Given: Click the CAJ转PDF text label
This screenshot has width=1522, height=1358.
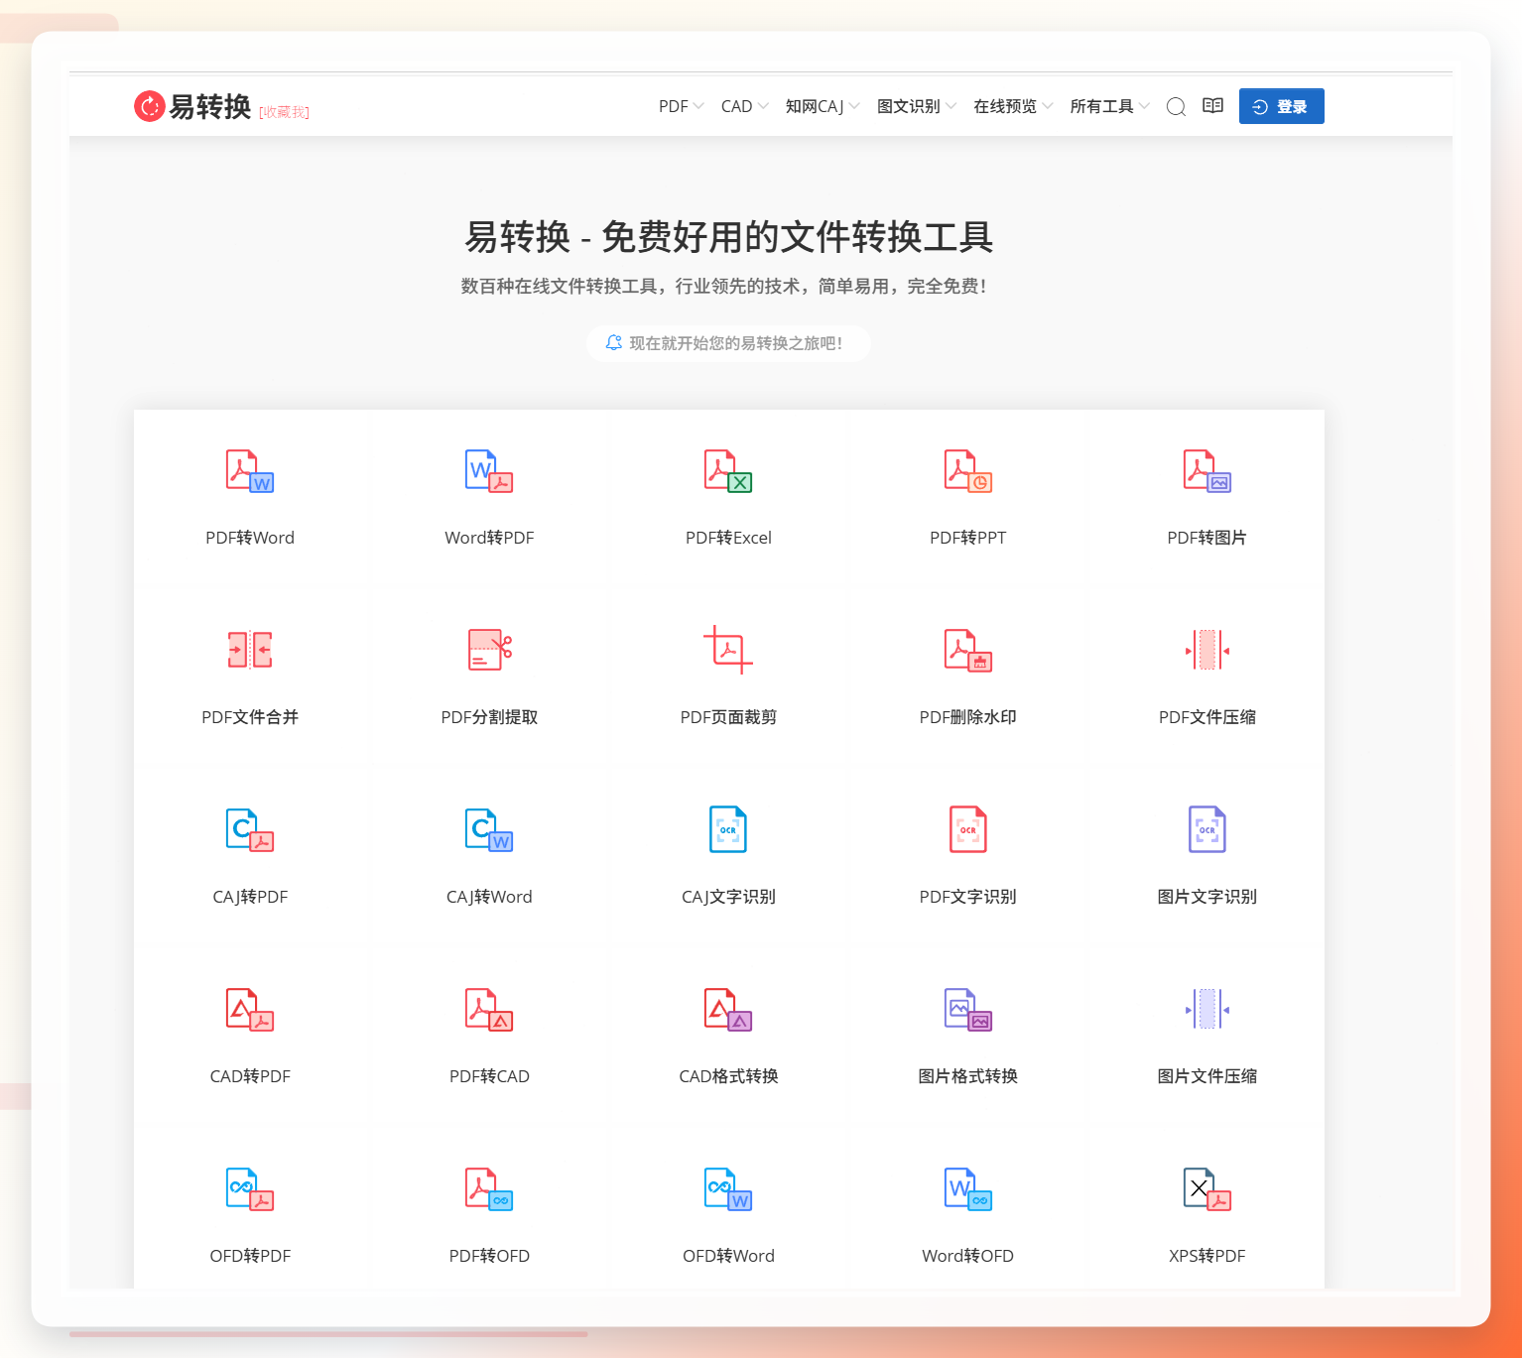Looking at the screenshot, I should pyautogui.click(x=250, y=897).
